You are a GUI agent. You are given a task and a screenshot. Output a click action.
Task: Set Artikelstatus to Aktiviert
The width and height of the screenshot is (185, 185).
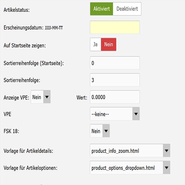coord(101,9)
